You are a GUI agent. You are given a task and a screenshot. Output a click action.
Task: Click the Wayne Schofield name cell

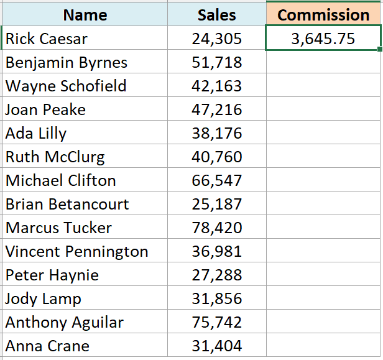pos(85,85)
